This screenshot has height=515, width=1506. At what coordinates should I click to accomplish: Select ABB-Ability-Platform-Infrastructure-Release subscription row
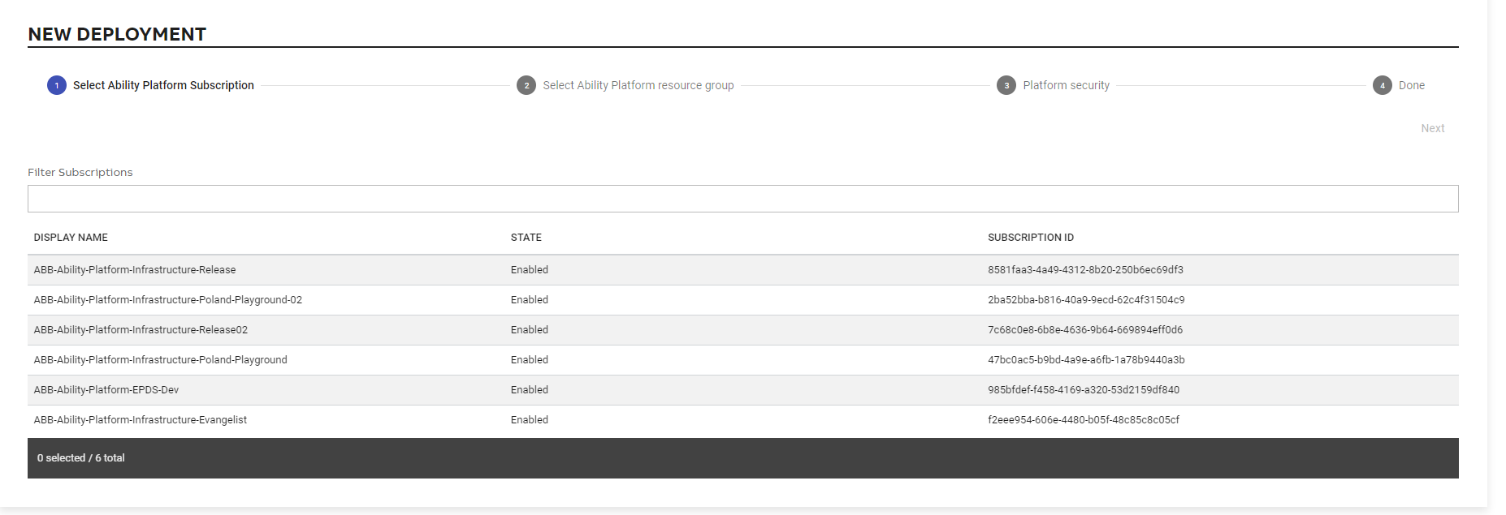coord(743,270)
